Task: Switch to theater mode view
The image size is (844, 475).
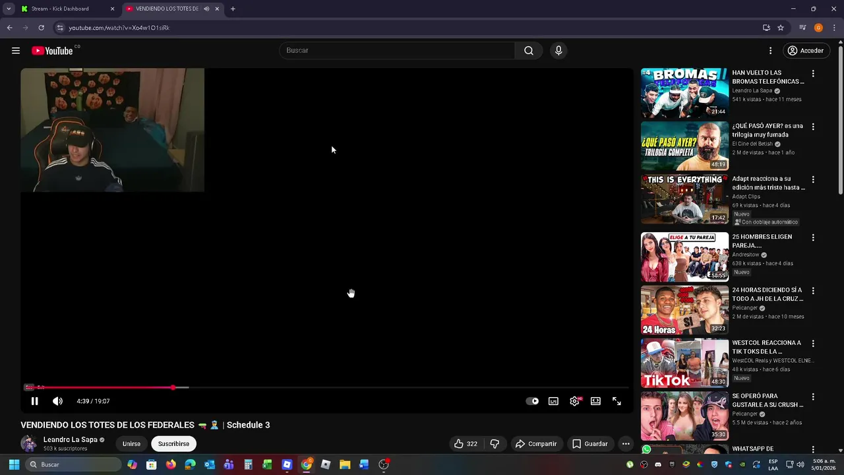Action: (595, 401)
